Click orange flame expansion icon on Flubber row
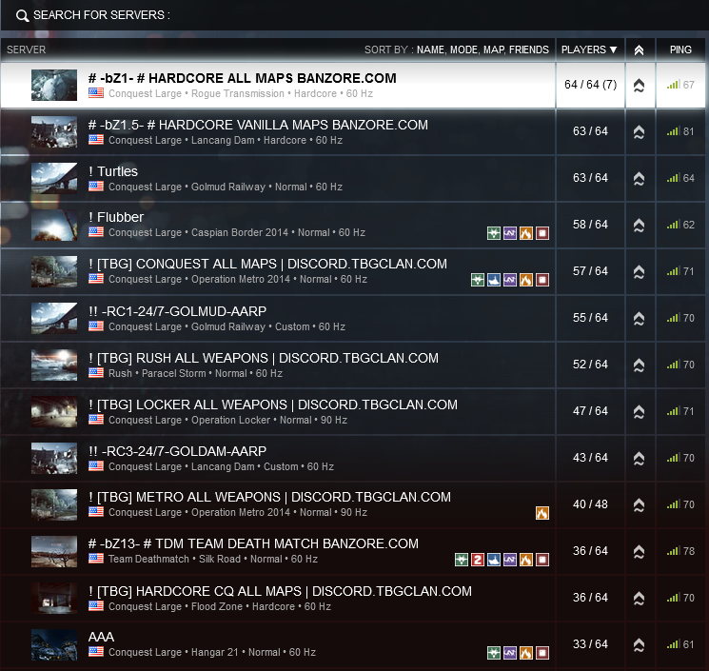Image resolution: width=709 pixels, height=671 pixels. pyautogui.click(x=526, y=233)
